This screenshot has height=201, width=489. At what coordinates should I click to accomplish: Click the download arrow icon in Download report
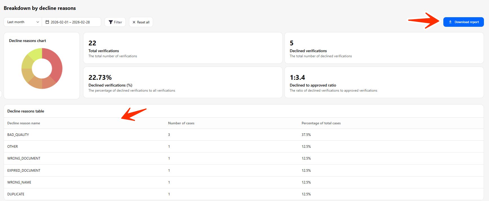pyautogui.click(x=450, y=22)
